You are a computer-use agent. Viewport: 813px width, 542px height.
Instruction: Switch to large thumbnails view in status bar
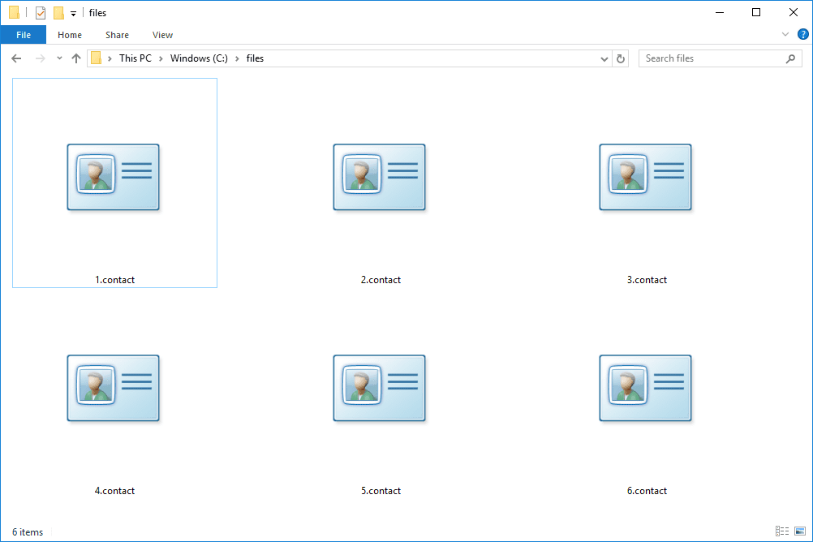click(x=799, y=531)
